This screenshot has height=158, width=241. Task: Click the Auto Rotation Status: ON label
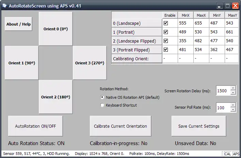36,143
